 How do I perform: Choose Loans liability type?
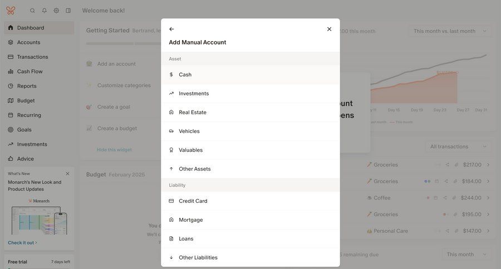[x=250, y=238]
